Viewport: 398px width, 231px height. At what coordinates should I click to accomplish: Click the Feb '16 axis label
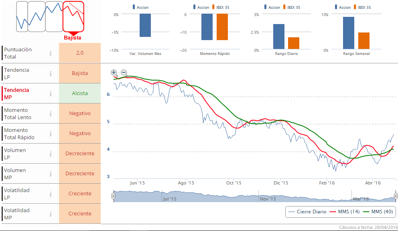(x=327, y=183)
